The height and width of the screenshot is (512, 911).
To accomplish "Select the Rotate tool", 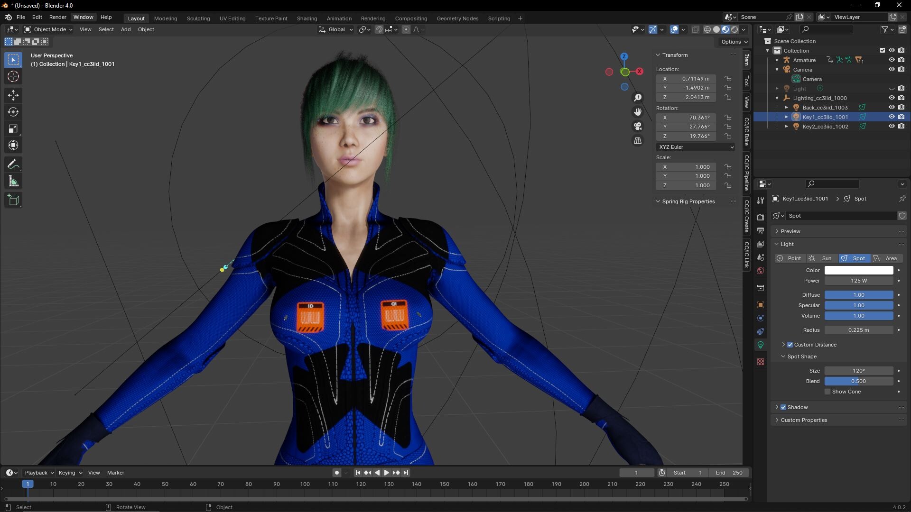I will click(x=13, y=112).
